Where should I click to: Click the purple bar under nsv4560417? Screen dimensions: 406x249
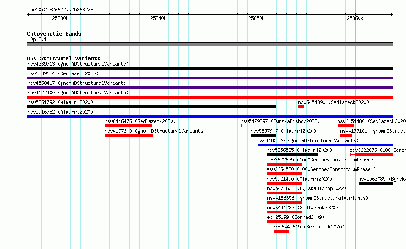210,88
